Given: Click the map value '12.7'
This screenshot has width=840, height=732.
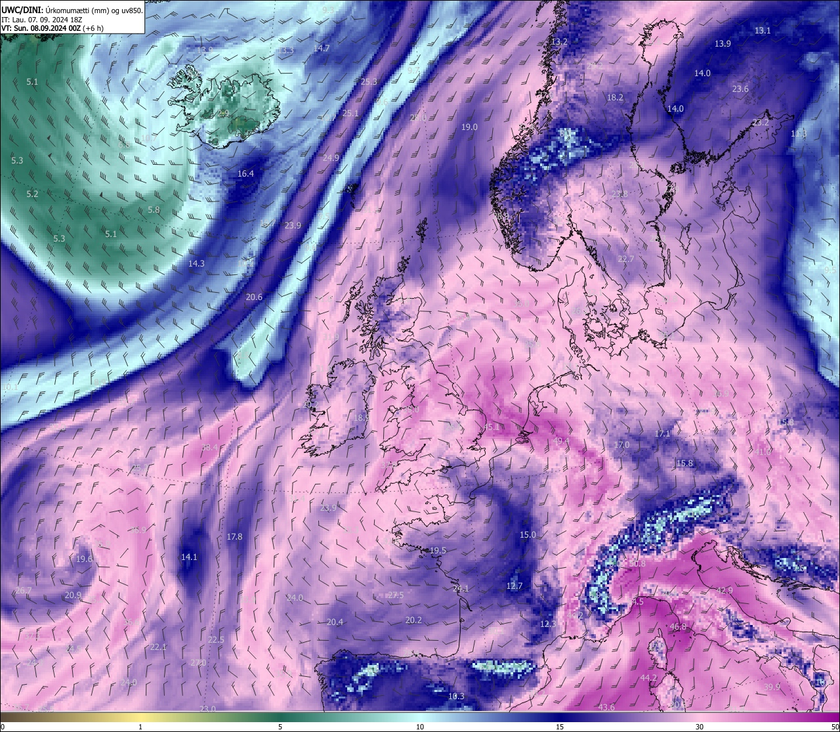Looking at the screenshot, I should (514, 586).
